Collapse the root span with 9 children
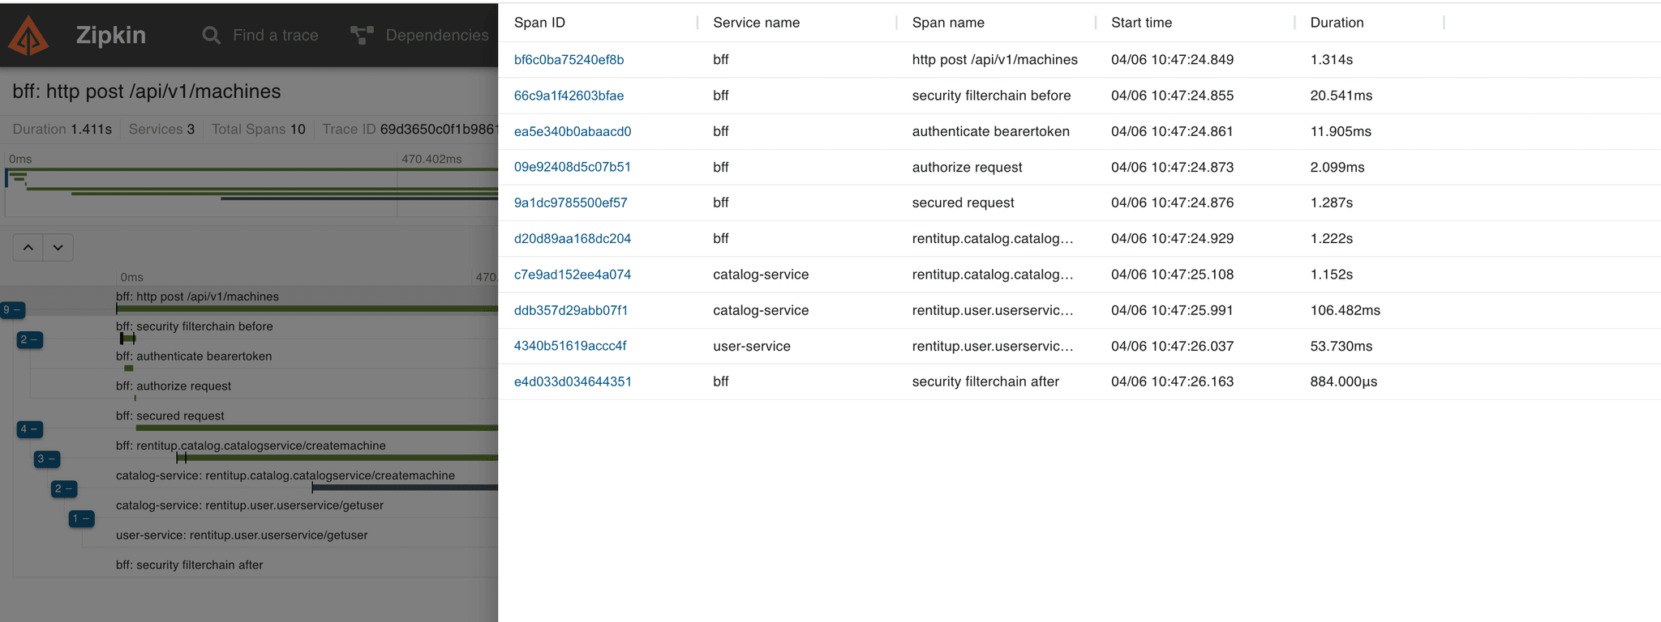This screenshot has height=622, width=1661. coord(12,310)
